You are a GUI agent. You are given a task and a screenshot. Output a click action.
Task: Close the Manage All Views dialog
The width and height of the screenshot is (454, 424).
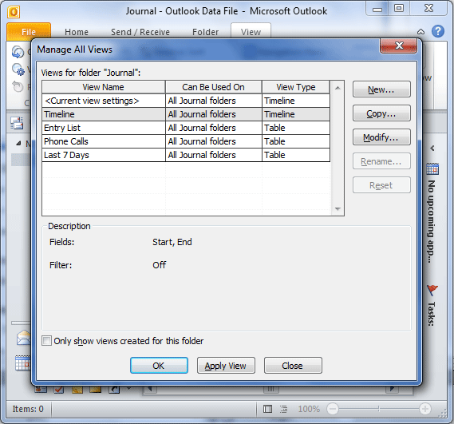point(399,46)
